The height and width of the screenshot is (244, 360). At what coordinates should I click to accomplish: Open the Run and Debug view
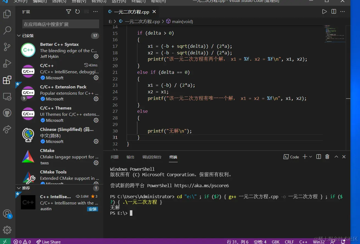7,63
